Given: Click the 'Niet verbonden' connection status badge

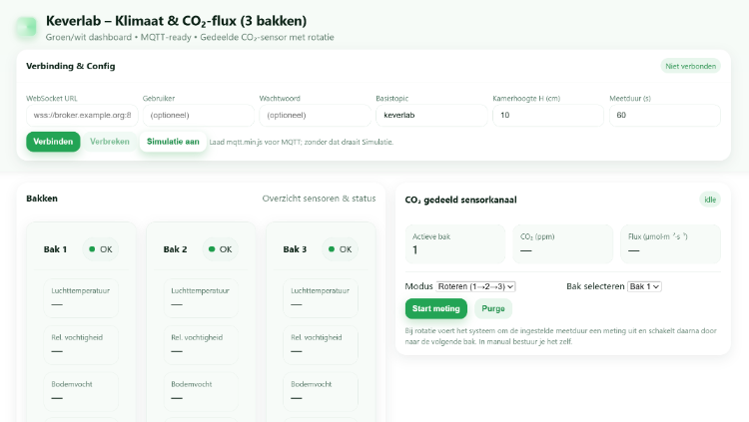Looking at the screenshot, I should point(690,66).
